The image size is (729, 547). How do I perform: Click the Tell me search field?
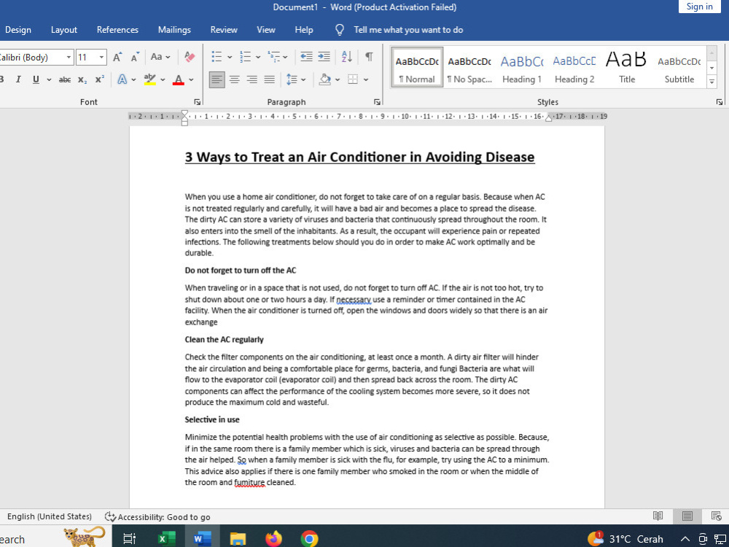(x=408, y=30)
